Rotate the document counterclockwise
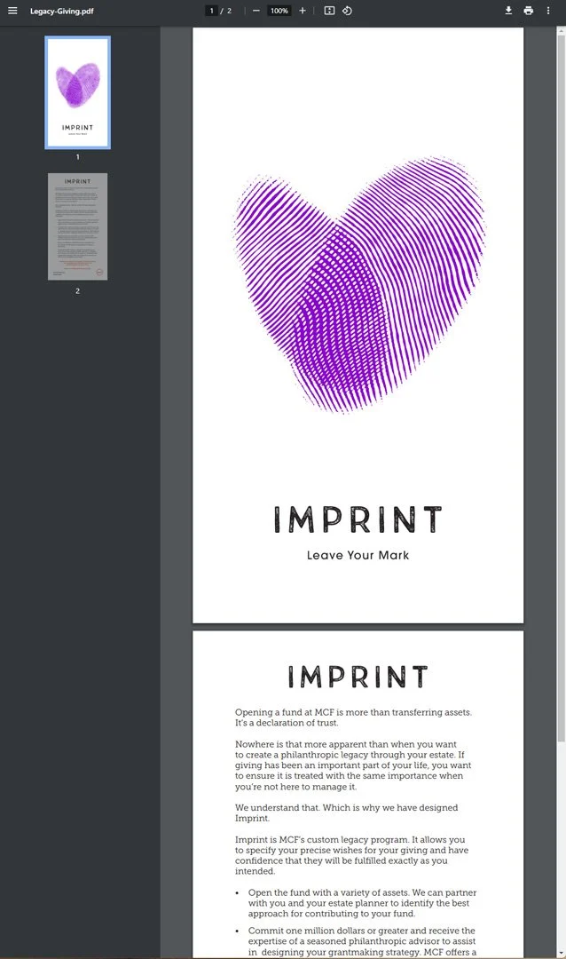Image resolution: width=566 pixels, height=959 pixels. click(x=347, y=11)
